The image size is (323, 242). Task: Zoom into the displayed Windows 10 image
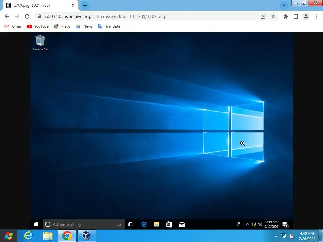(x=161, y=131)
